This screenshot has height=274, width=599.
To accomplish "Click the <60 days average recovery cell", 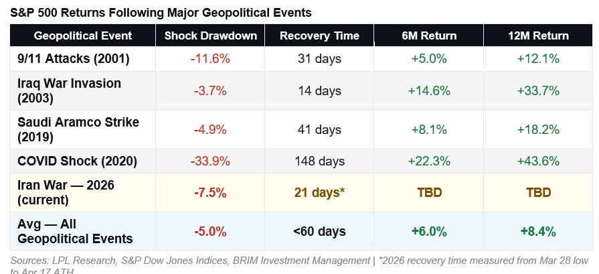I will pos(319,231).
